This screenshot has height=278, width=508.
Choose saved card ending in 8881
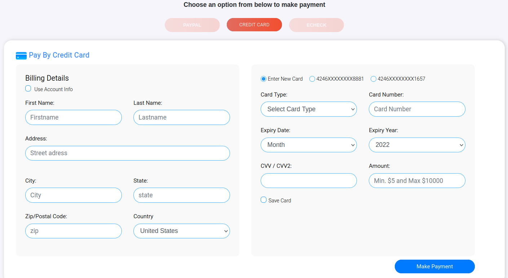click(x=312, y=79)
